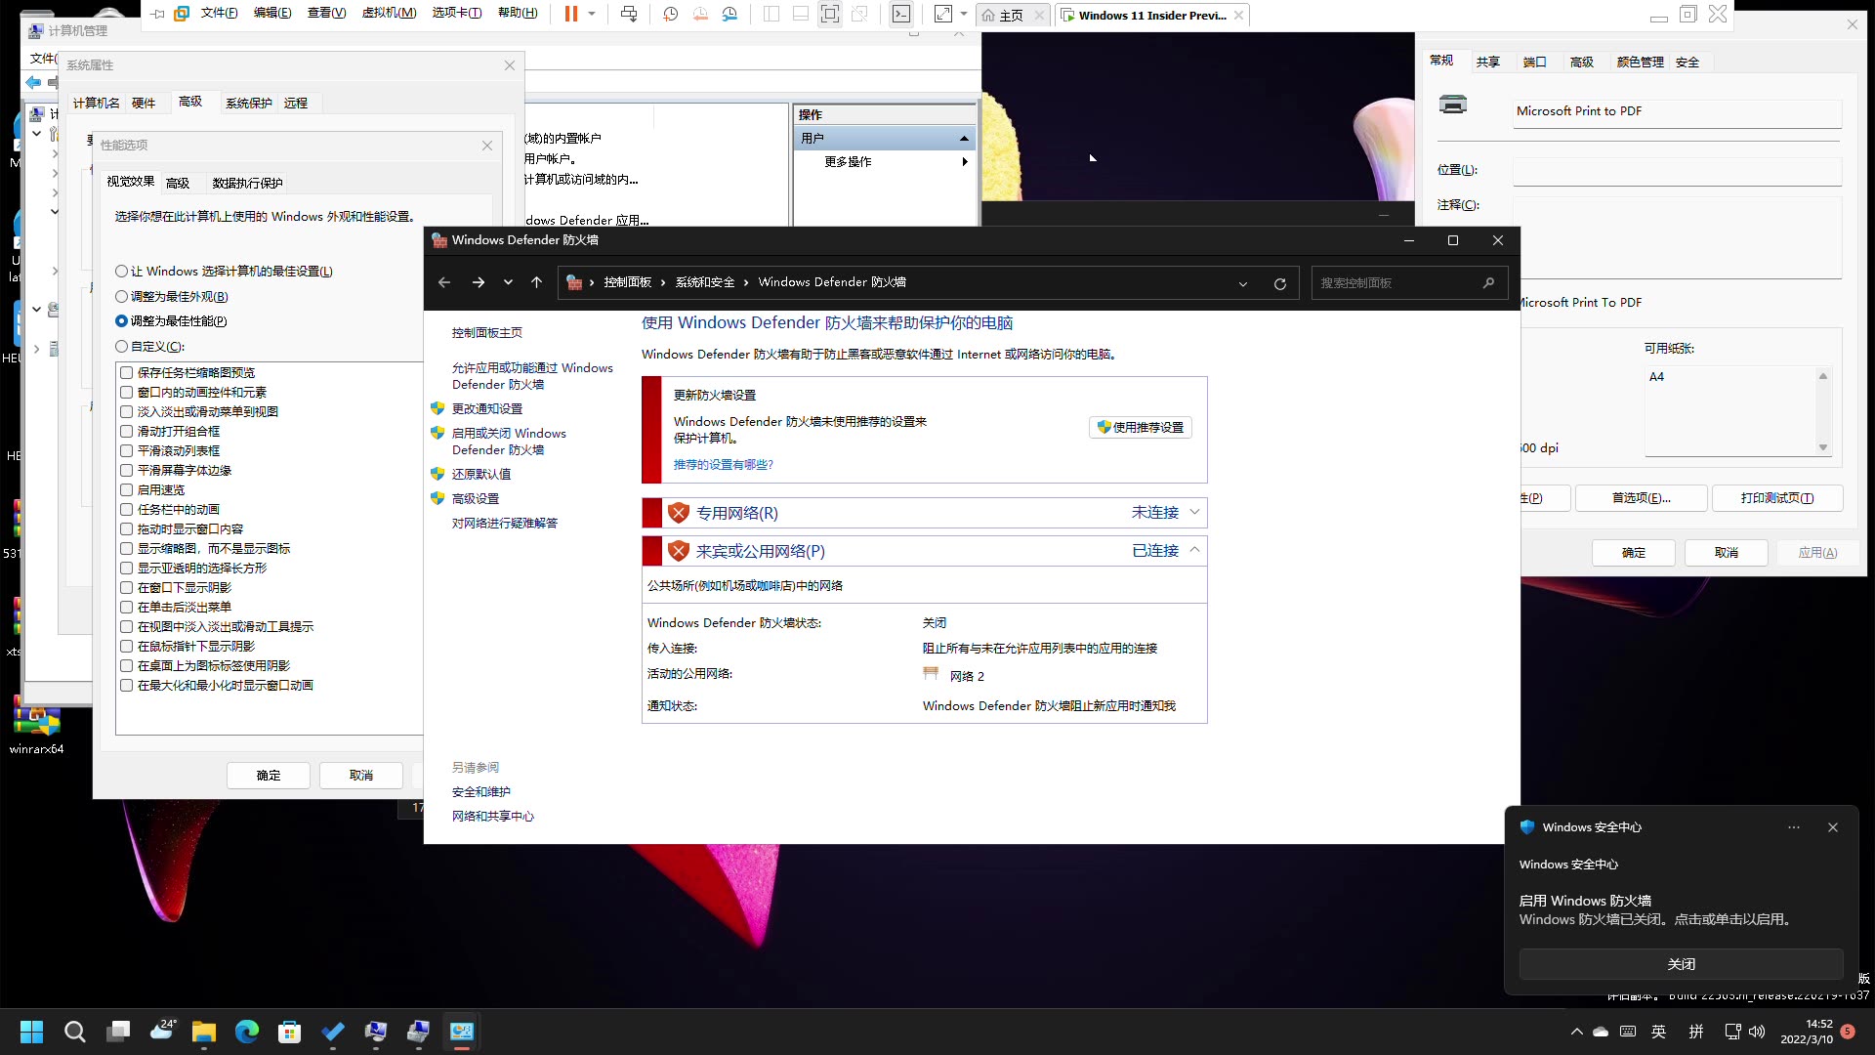Viewport: 1875px width, 1055px height.
Task: Open the Windows Start menu
Action: pos(31,1032)
